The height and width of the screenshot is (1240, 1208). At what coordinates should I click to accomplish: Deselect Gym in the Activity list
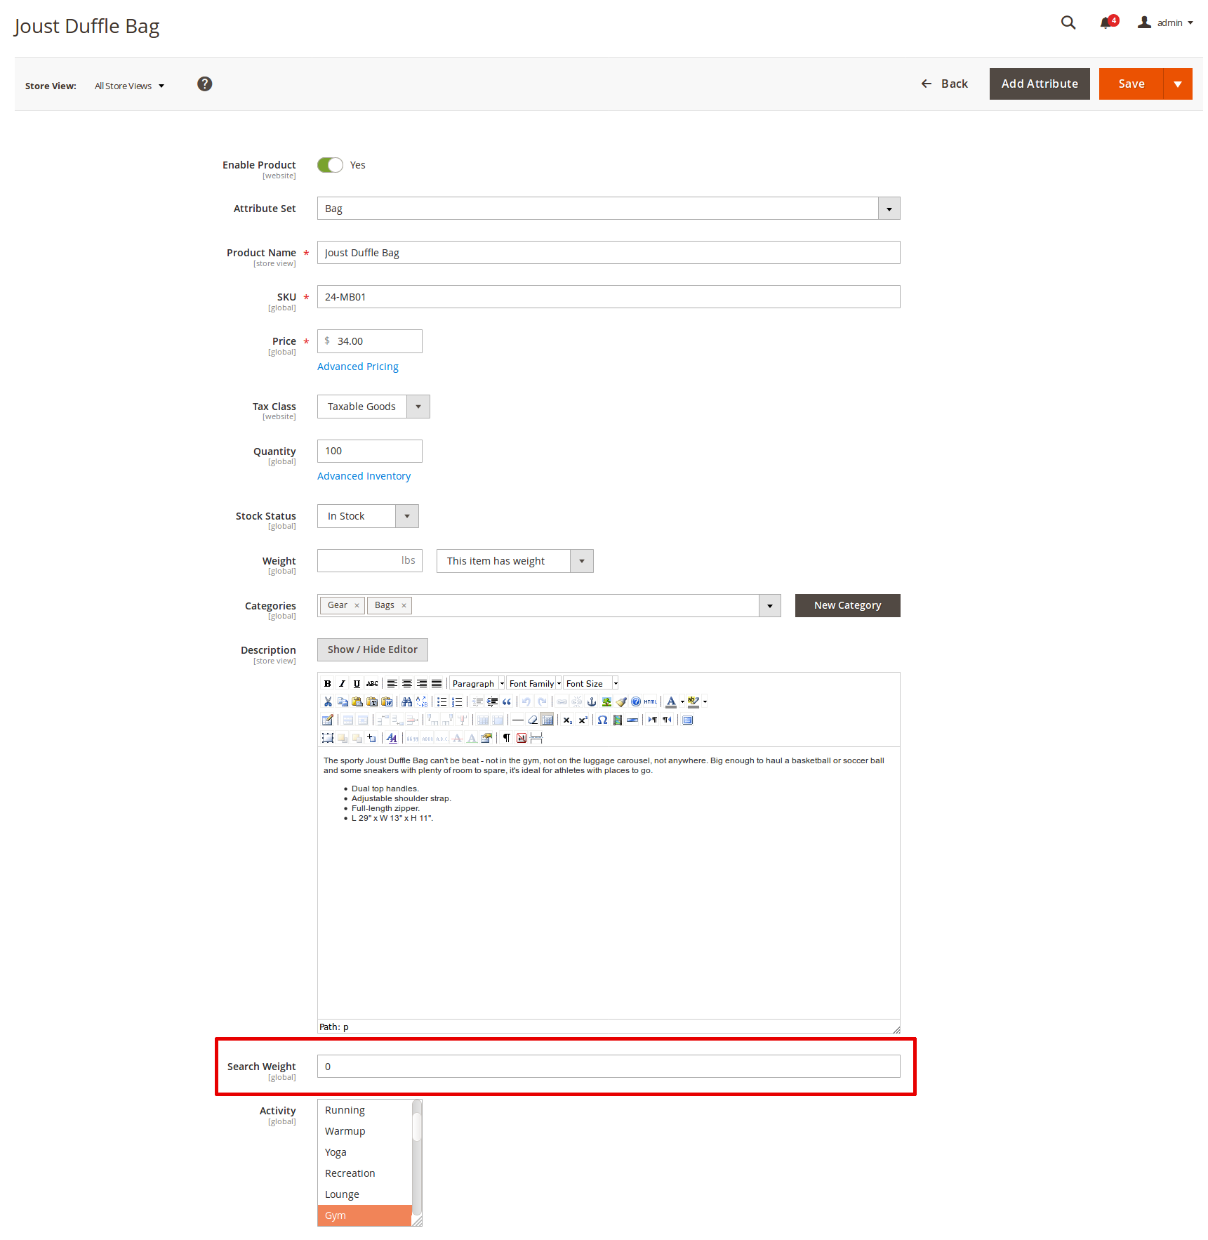point(335,1215)
